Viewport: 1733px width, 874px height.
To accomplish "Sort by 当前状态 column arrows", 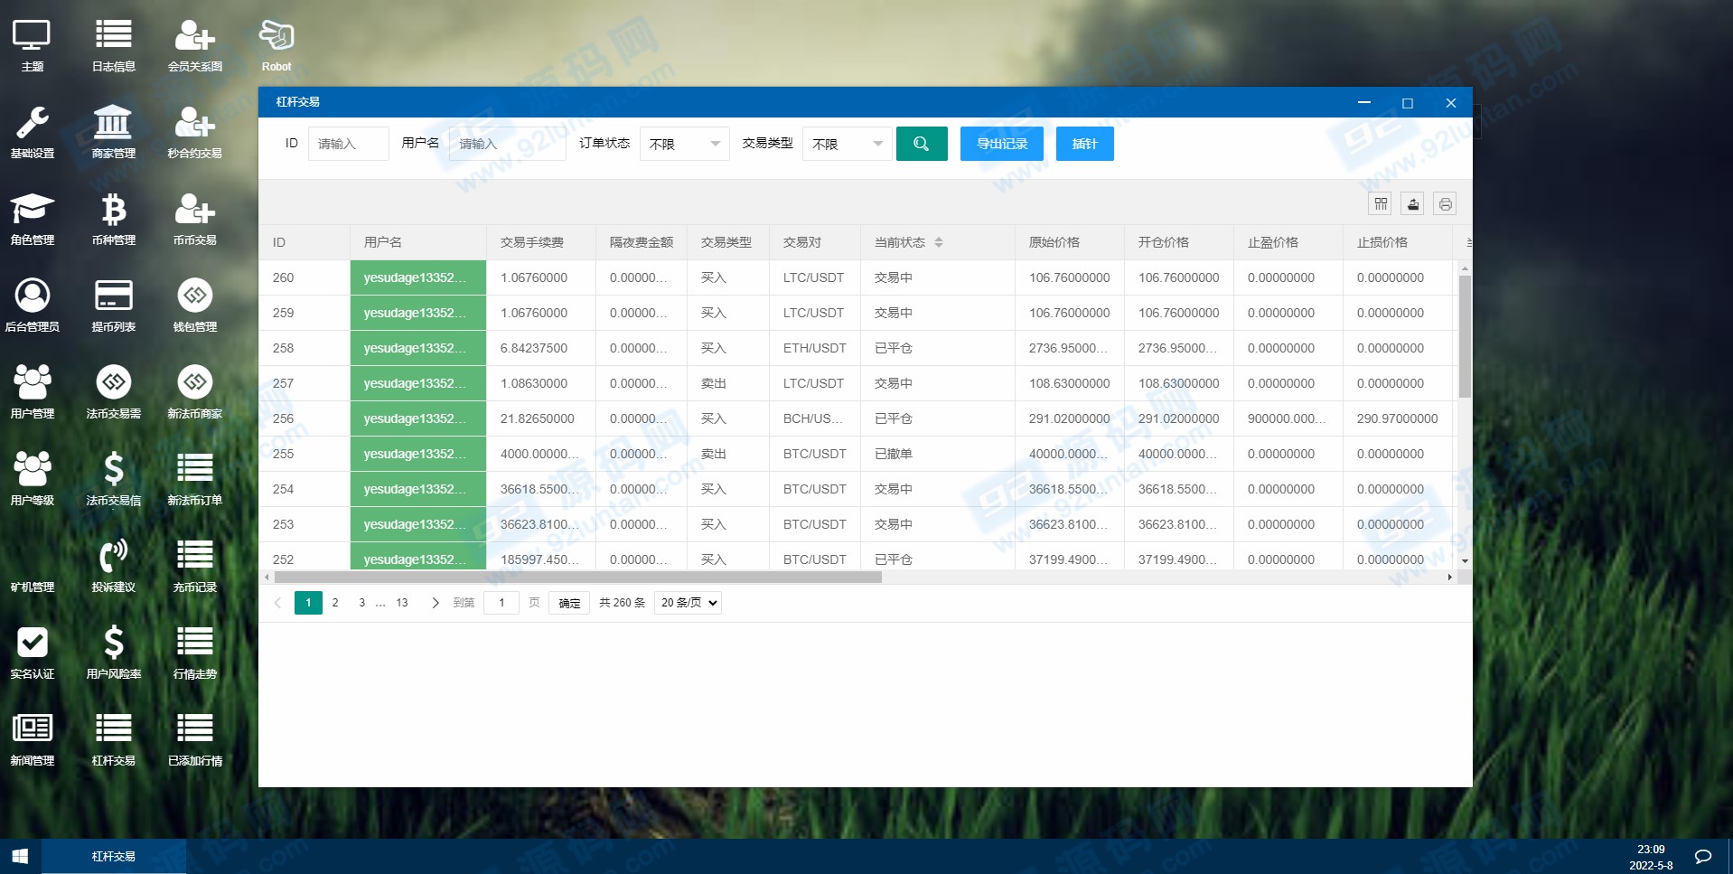I will (939, 242).
